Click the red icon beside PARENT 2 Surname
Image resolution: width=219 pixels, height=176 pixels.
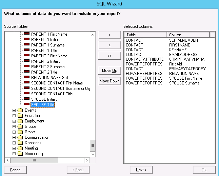point(26,67)
